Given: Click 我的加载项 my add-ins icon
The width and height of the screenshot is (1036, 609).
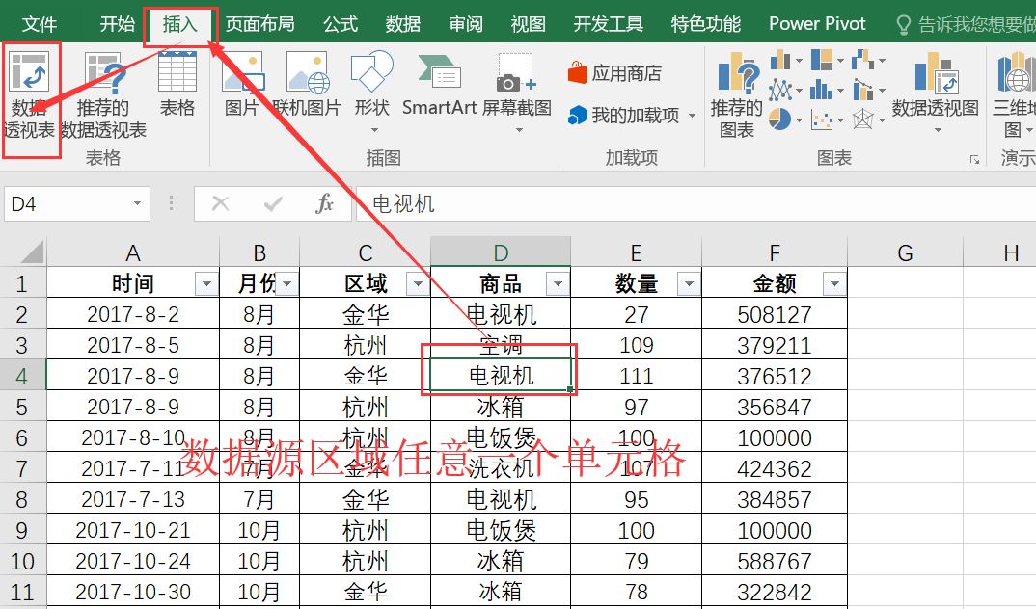Looking at the screenshot, I should point(578,116).
